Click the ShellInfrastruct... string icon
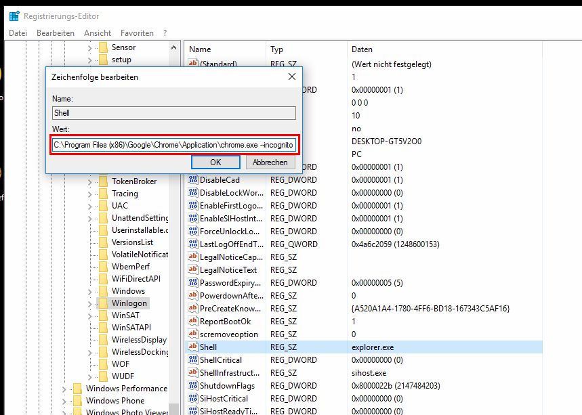The height and width of the screenshot is (415, 582). tap(192, 373)
